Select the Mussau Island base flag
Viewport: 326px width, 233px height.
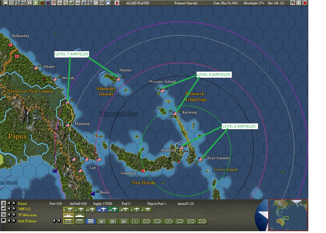coord(162,90)
